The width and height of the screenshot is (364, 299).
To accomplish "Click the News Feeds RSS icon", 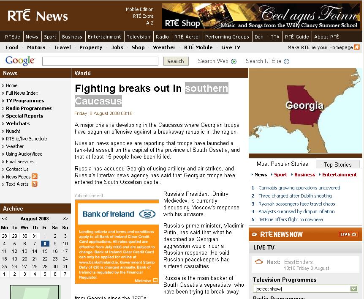I will point(35,176).
